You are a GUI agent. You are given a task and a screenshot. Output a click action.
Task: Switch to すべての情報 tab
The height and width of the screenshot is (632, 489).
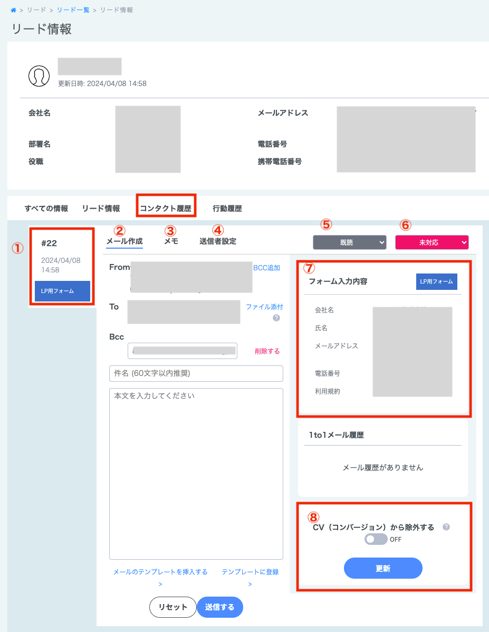point(46,209)
